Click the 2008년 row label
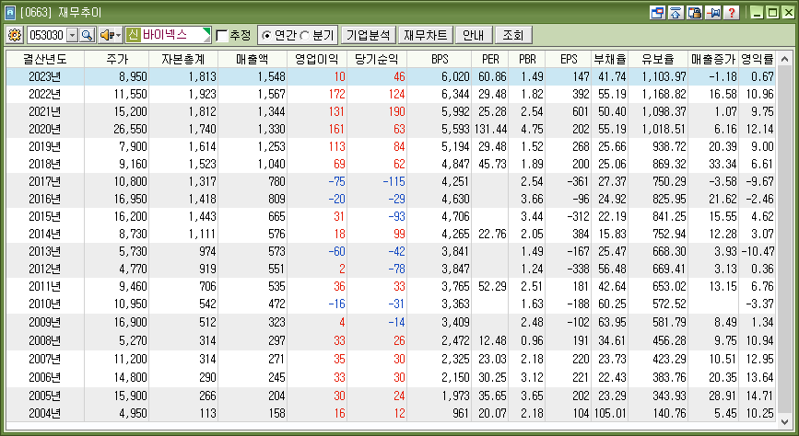 click(45, 340)
